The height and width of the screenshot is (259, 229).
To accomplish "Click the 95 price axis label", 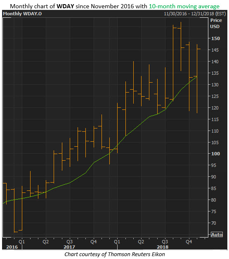I will [x=214, y=165].
